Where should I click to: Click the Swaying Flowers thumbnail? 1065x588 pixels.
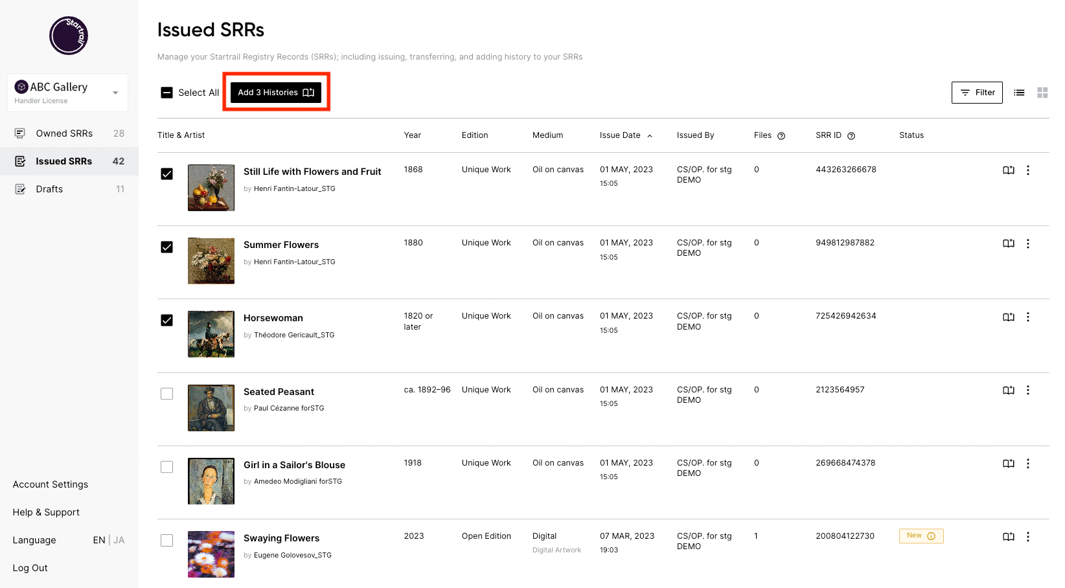click(x=211, y=554)
